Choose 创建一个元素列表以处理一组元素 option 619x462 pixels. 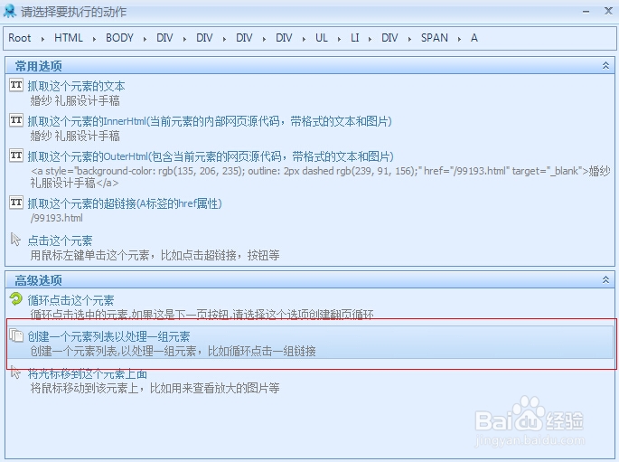click(108, 336)
